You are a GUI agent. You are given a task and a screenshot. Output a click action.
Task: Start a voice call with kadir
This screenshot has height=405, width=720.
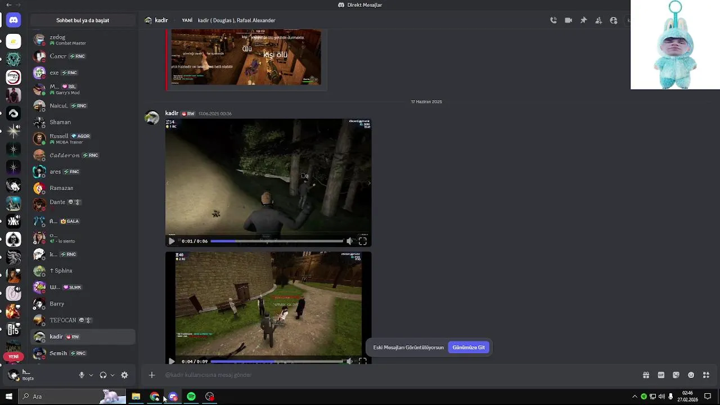pos(553,20)
